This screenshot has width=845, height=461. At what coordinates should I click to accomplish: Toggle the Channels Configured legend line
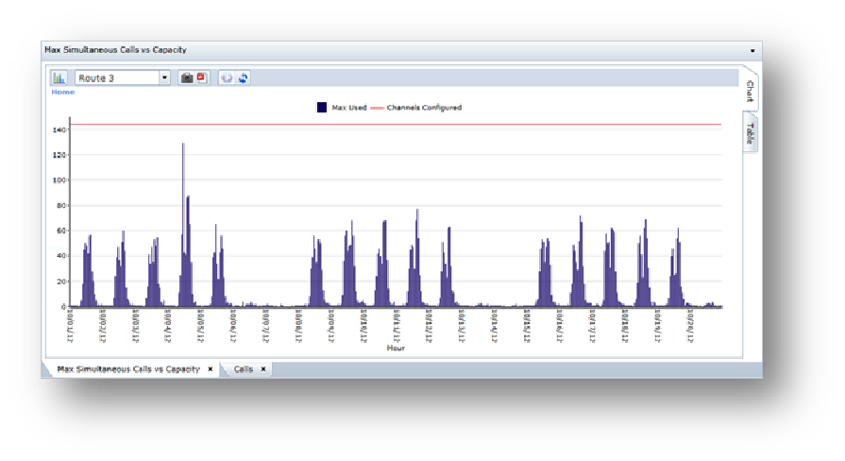[x=378, y=108]
